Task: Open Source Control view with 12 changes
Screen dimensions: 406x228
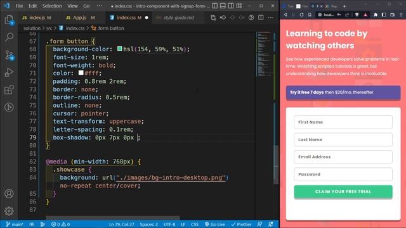Action: (x=9, y=55)
